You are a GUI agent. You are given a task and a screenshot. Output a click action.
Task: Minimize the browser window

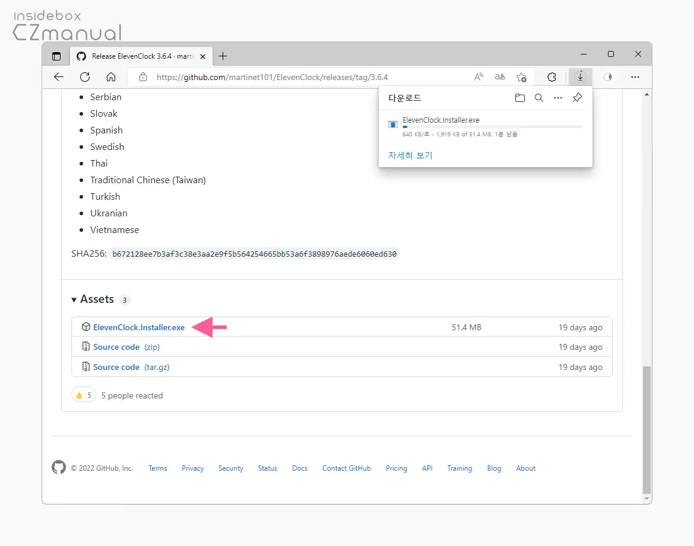[584, 55]
